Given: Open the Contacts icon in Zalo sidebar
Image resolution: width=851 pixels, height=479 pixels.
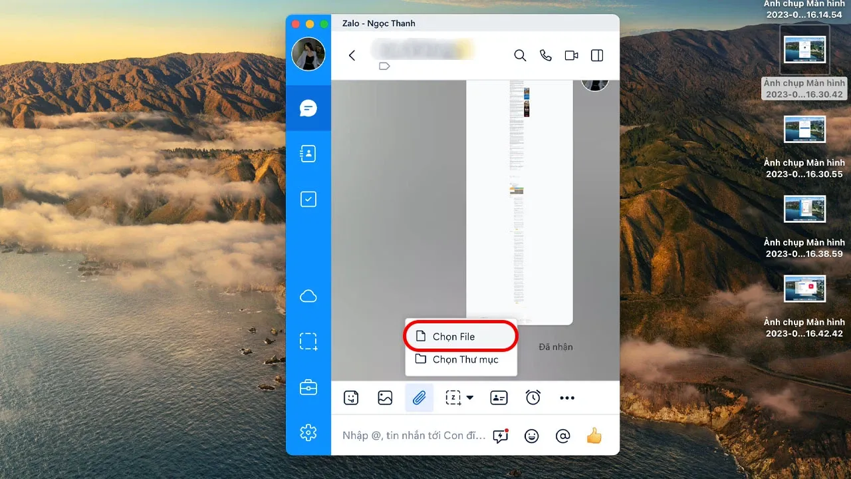Looking at the screenshot, I should pyautogui.click(x=308, y=154).
